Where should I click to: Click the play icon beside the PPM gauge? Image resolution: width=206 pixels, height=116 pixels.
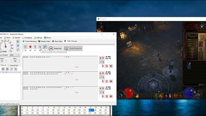(x=18, y=42)
